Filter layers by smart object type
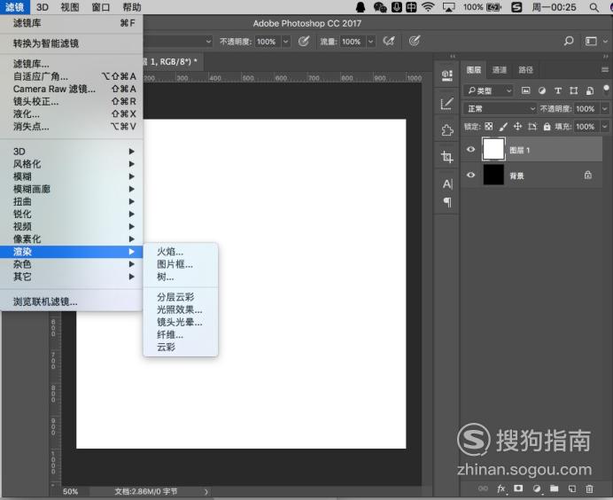This screenshot has height=500, width=613. pyautogui.click(x=590, y=90)
